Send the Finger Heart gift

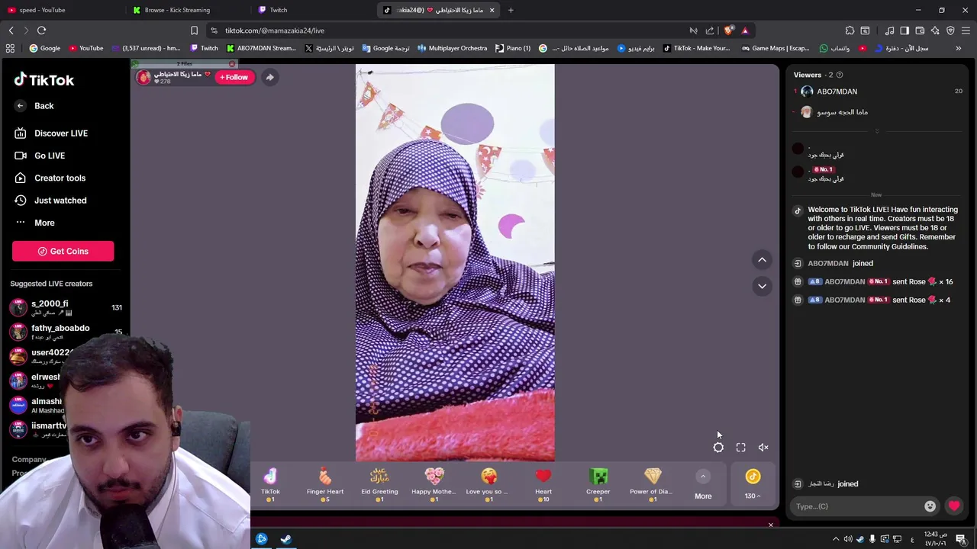[325, 485]
